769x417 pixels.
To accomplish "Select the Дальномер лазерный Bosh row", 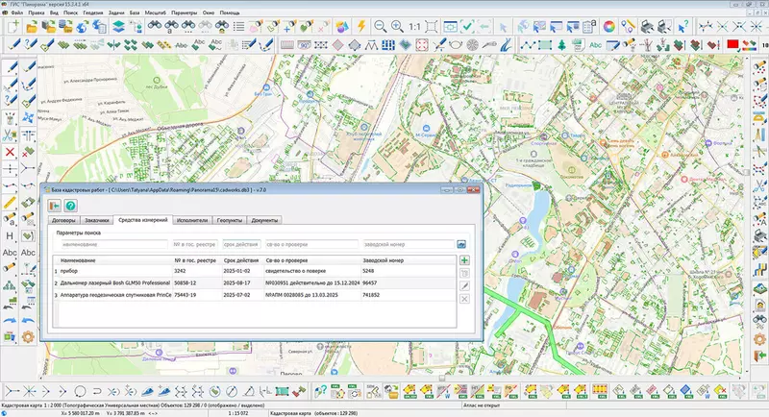I will click(115, 283).
